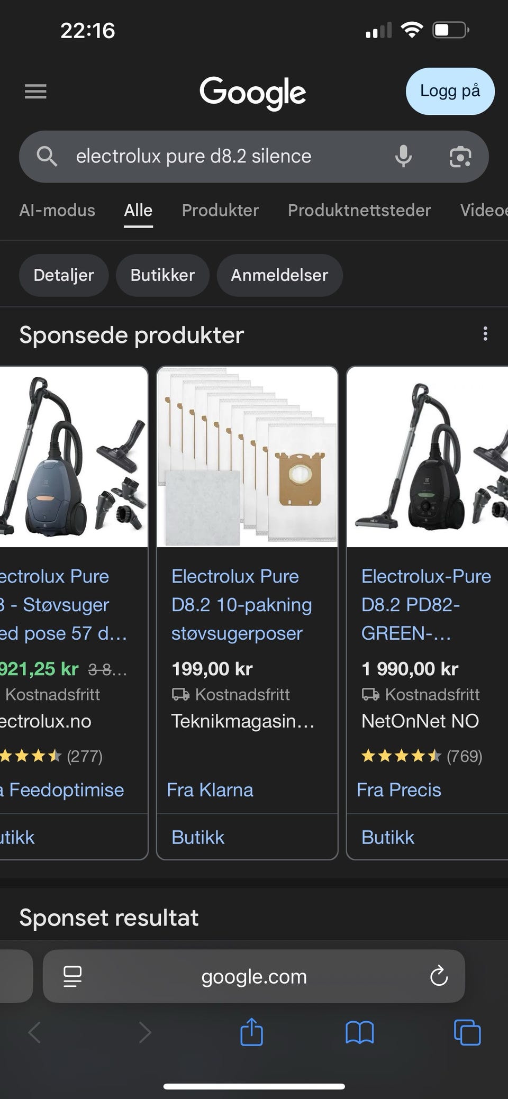Tap the voice search microphone icon
The width and height of the screenshot is (508, 1099).
(x=403, y=157)
